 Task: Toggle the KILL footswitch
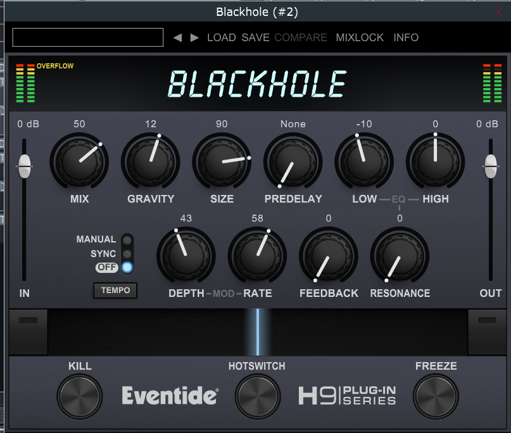80,396
